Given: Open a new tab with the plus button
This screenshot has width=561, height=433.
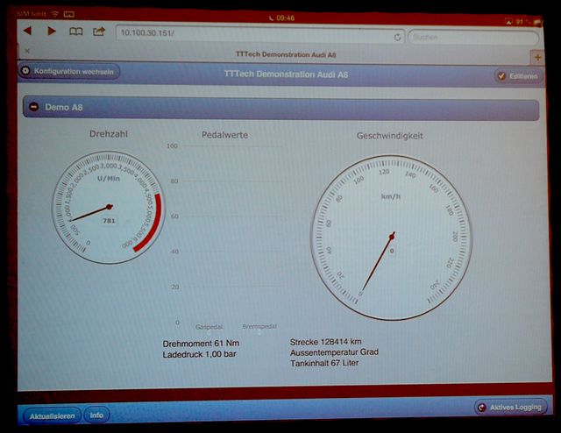Looking at the screenshot, I should pyautogui.click(x=537, y=57).
